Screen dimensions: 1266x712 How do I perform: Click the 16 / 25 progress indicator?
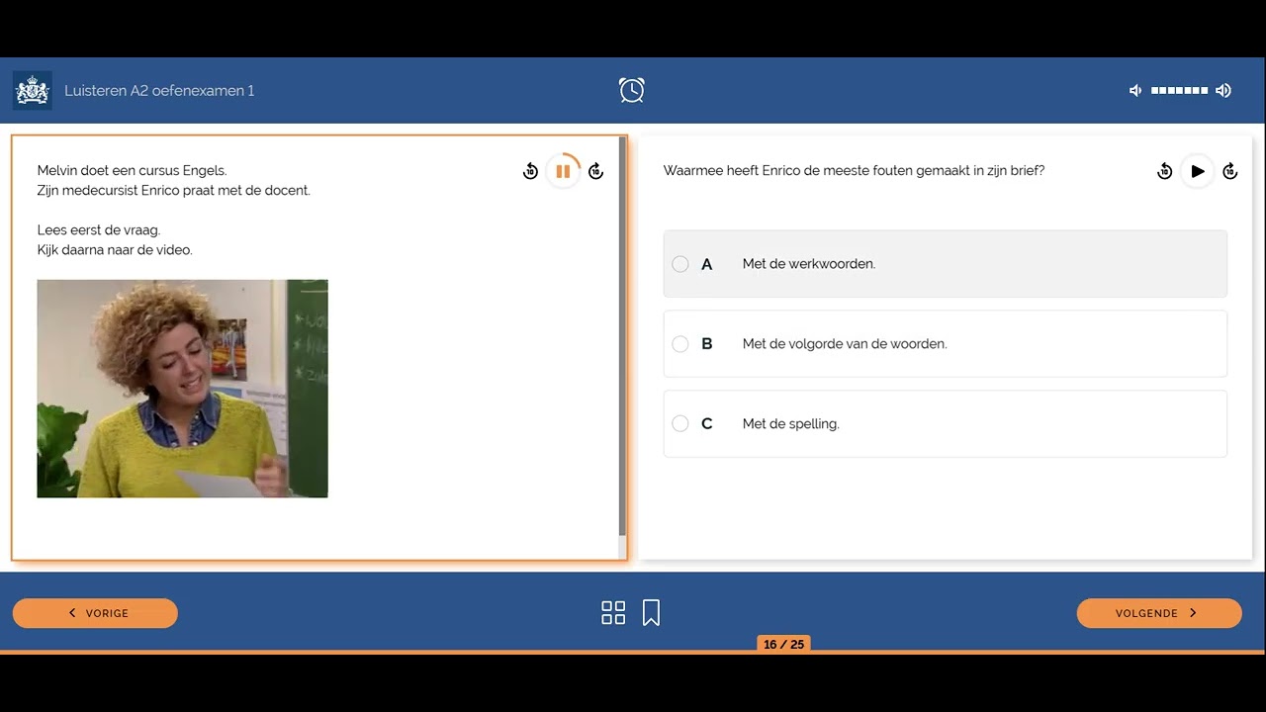pos(783,644)
